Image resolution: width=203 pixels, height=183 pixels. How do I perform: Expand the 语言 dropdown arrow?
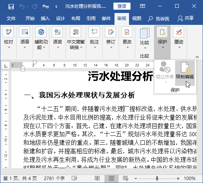58,47
